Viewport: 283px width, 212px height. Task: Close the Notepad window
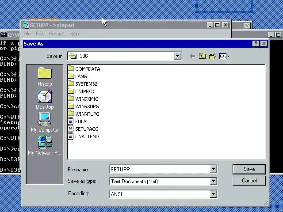click(x=226, y=25)
